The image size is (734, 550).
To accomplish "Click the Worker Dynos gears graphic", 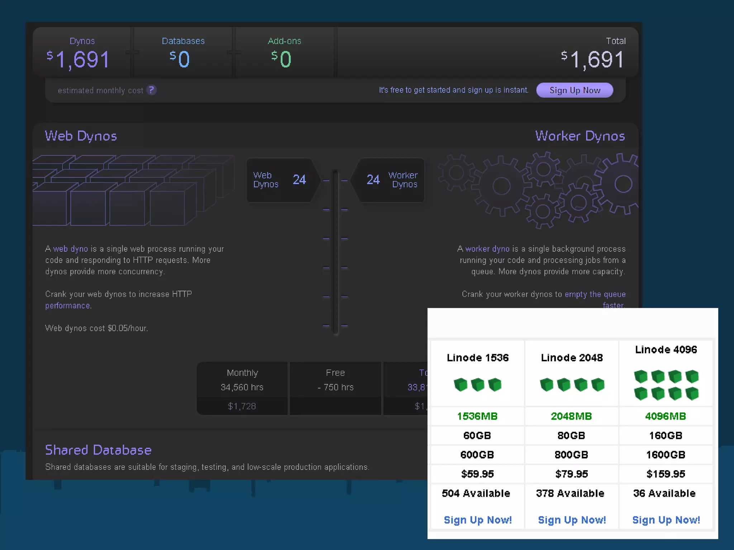I will click(538, 190).
